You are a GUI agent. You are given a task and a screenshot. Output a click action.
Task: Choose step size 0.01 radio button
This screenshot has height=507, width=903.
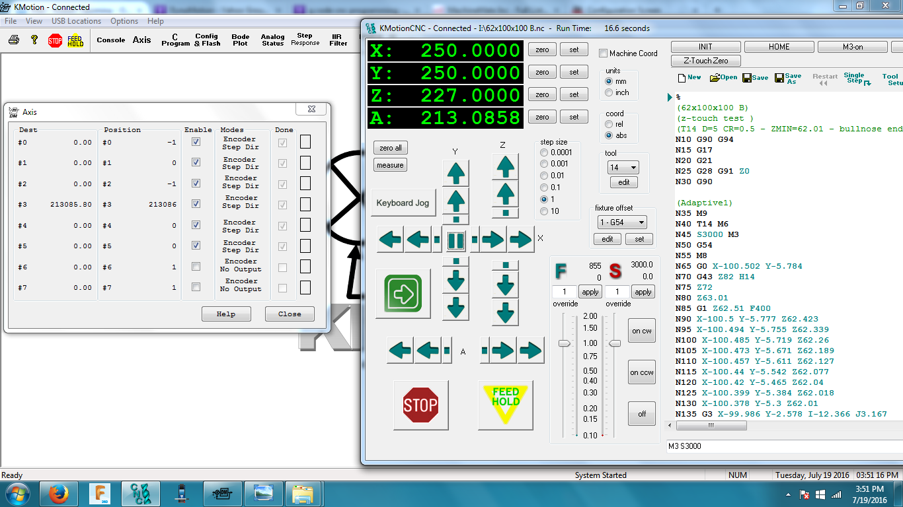[x=545, y=176]
